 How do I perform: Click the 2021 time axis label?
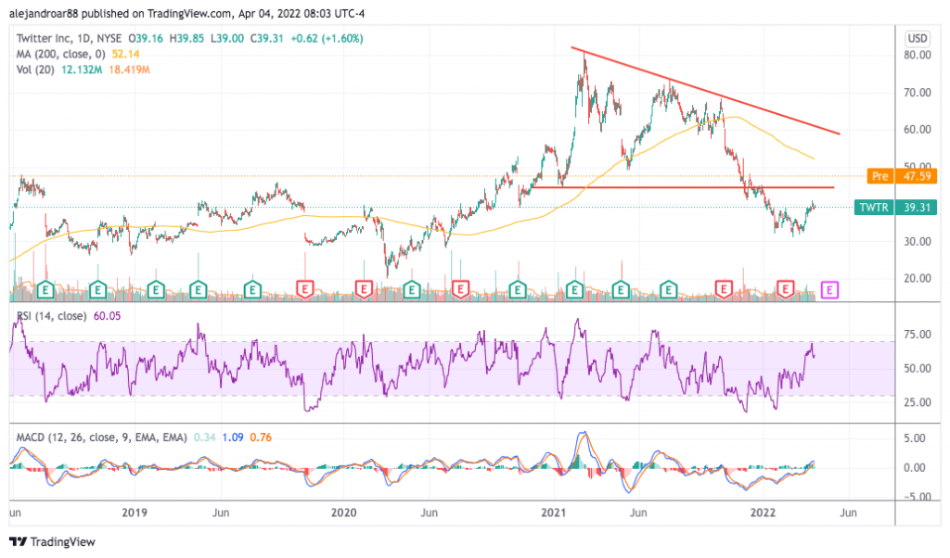click(553, 513)
